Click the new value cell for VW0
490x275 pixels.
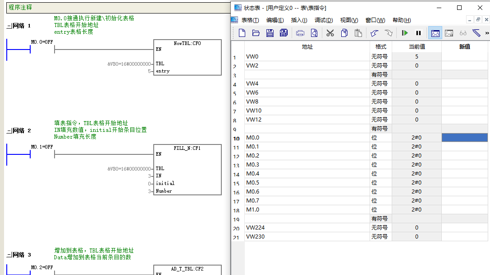pos(465,57)
